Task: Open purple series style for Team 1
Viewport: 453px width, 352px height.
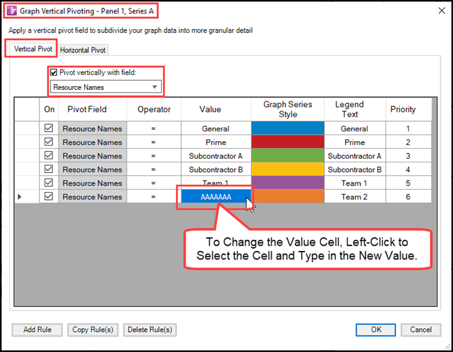Action: click(288, 182)
